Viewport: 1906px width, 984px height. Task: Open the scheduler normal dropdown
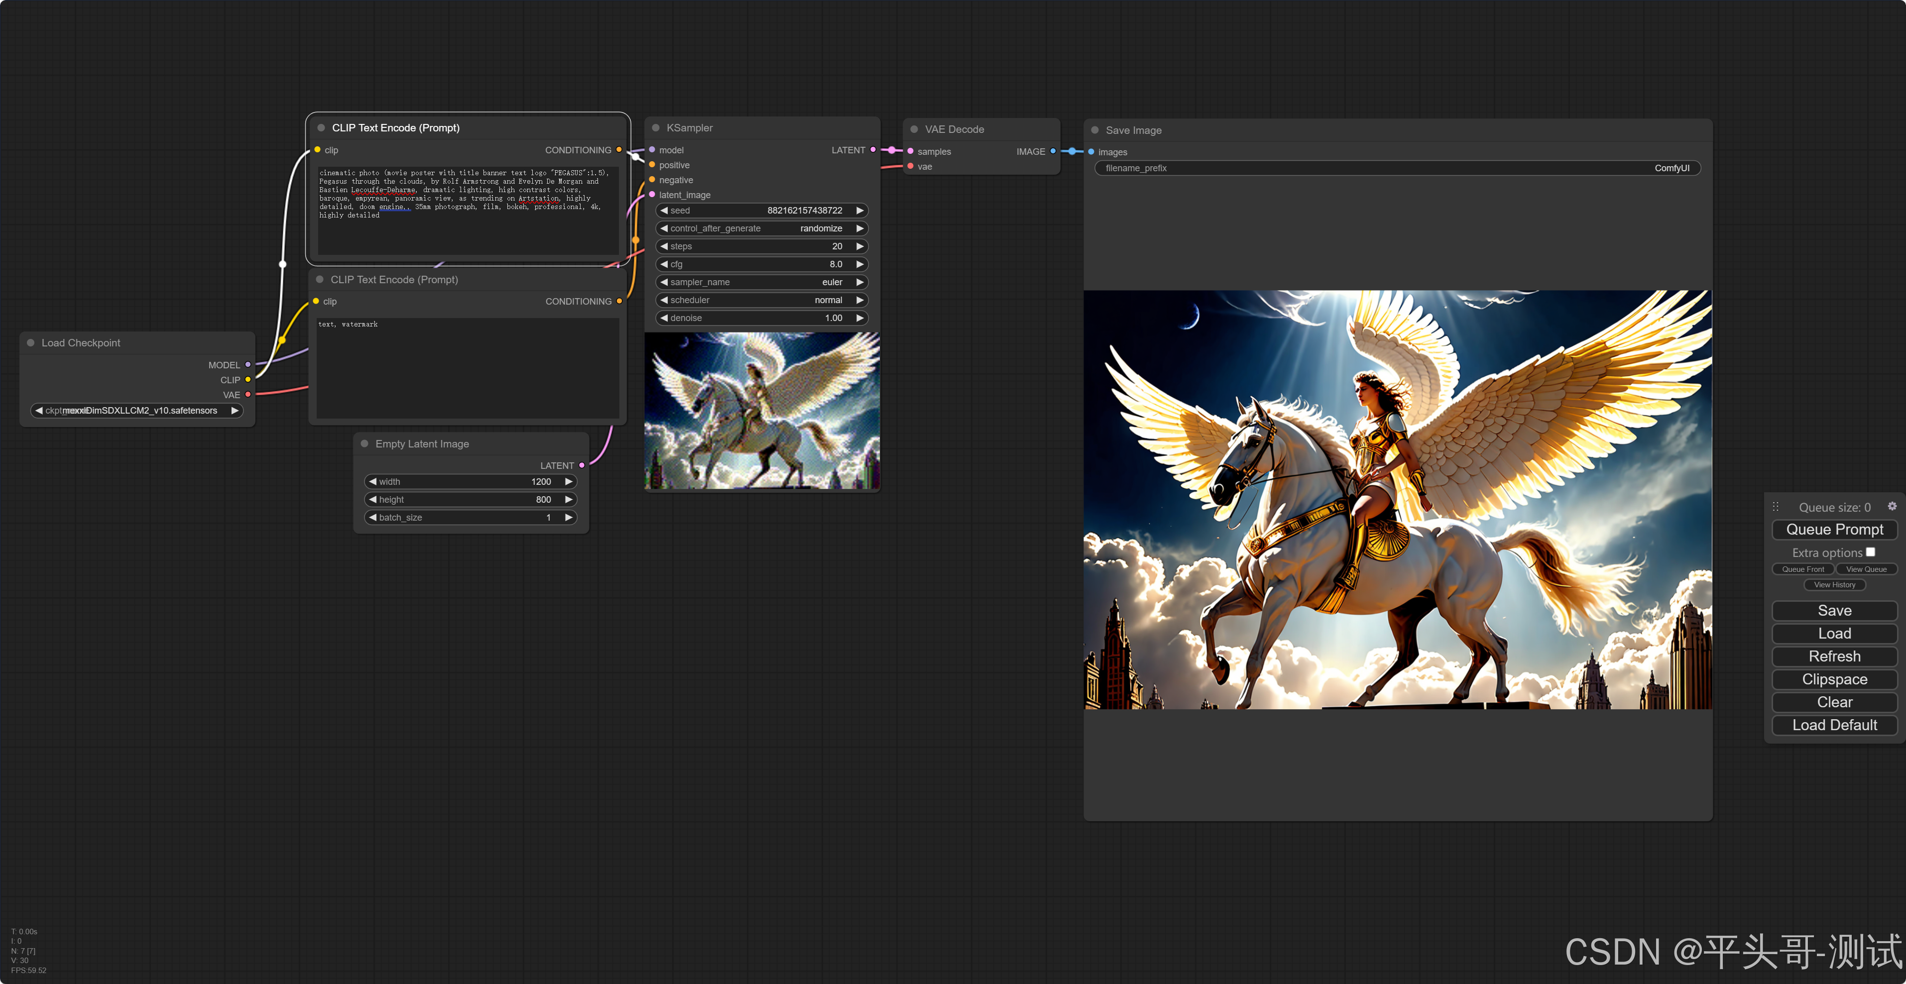click(x=761, y=301)
